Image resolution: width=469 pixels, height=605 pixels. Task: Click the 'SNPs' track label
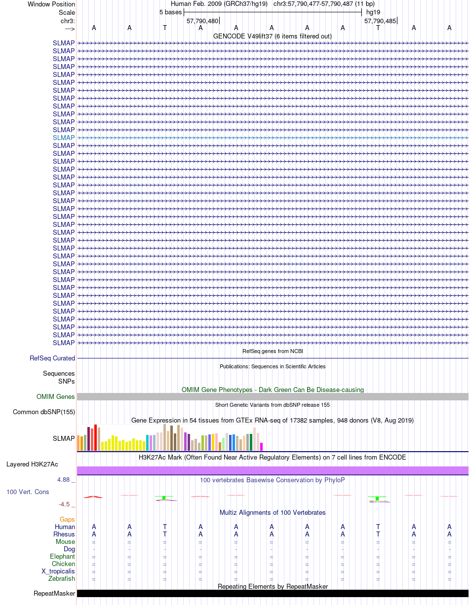tap(67, 381)
